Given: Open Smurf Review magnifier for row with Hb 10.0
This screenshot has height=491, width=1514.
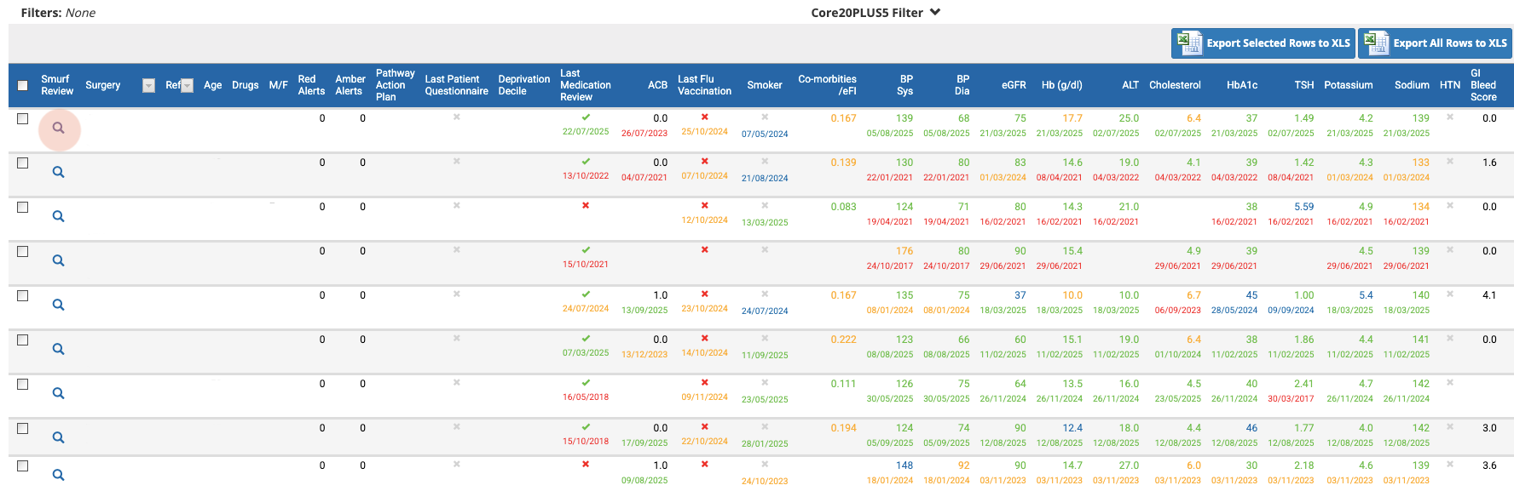Looking at the screenshot, I should [58, 305].
